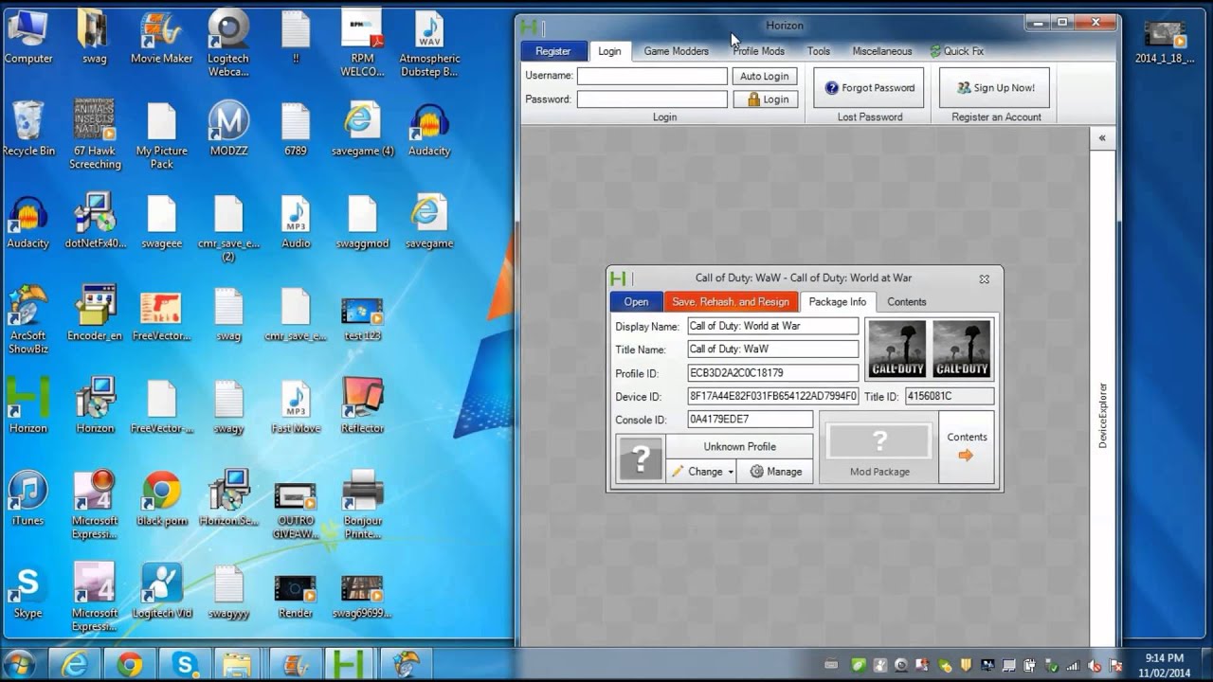The image size is (1213, 682).
Task: Click the Forgot Password button
Action: click(x=869, y=87)
